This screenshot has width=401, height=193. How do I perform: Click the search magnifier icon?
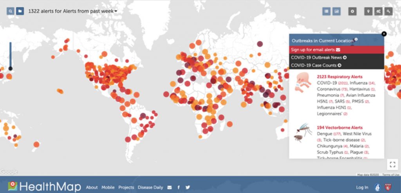click(10, 11)
